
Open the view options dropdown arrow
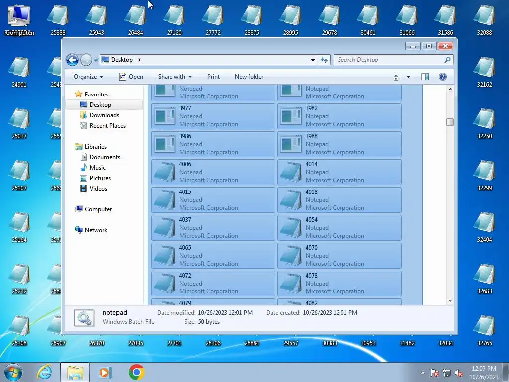[x=409, y=77]
